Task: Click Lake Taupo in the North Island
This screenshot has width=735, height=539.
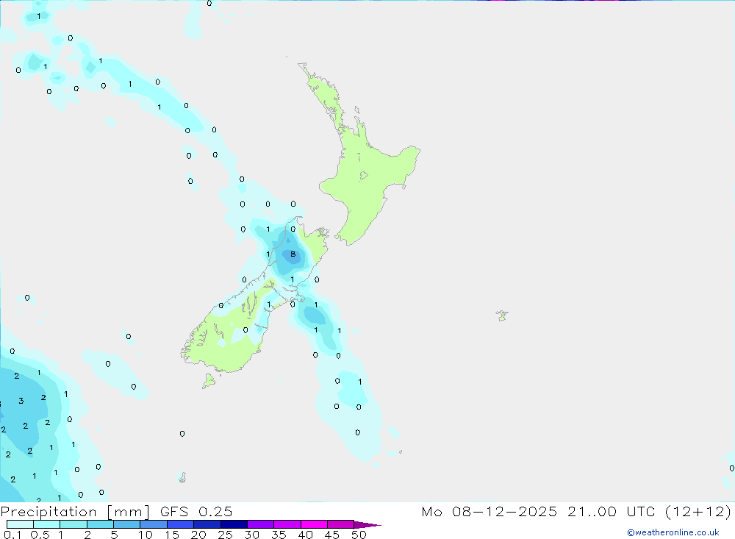Action: [x=362, y=176]
